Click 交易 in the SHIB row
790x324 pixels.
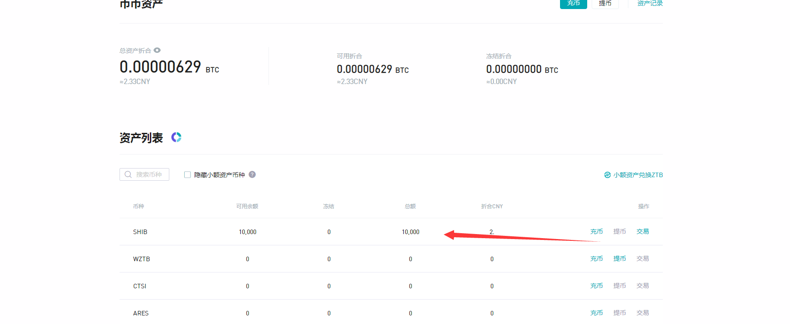(642, 231)
